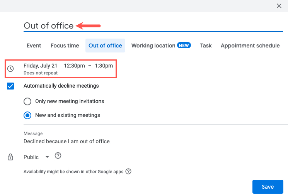Click the 'Message' field label
Screen dimensions: 288x196
(x=33, y=133)
